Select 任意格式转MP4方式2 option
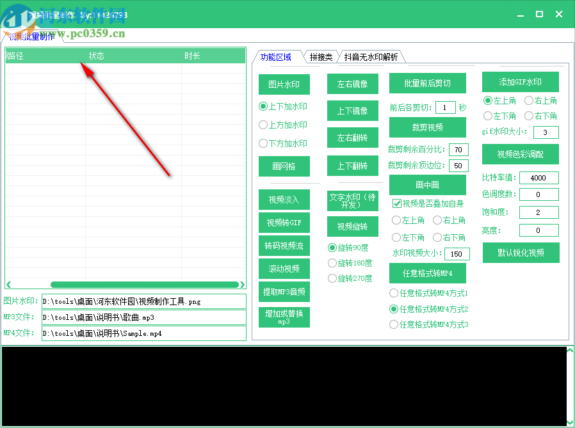575x428 pixels. pos(428,309)
